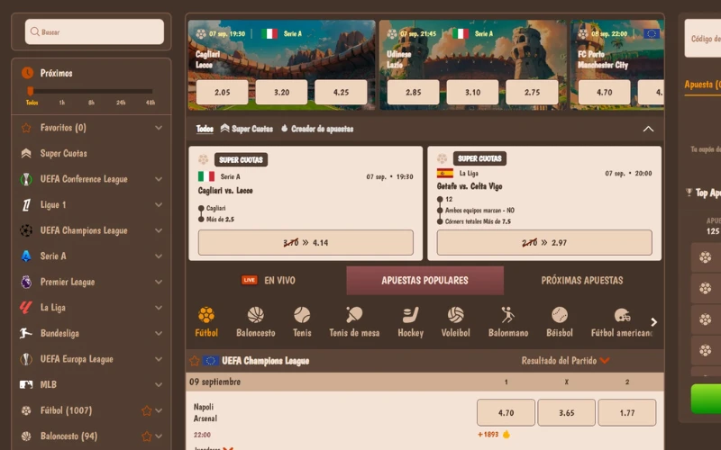Click Lazio banner odds 2.75
Screen dimensions: 721x450
(532, 93)
